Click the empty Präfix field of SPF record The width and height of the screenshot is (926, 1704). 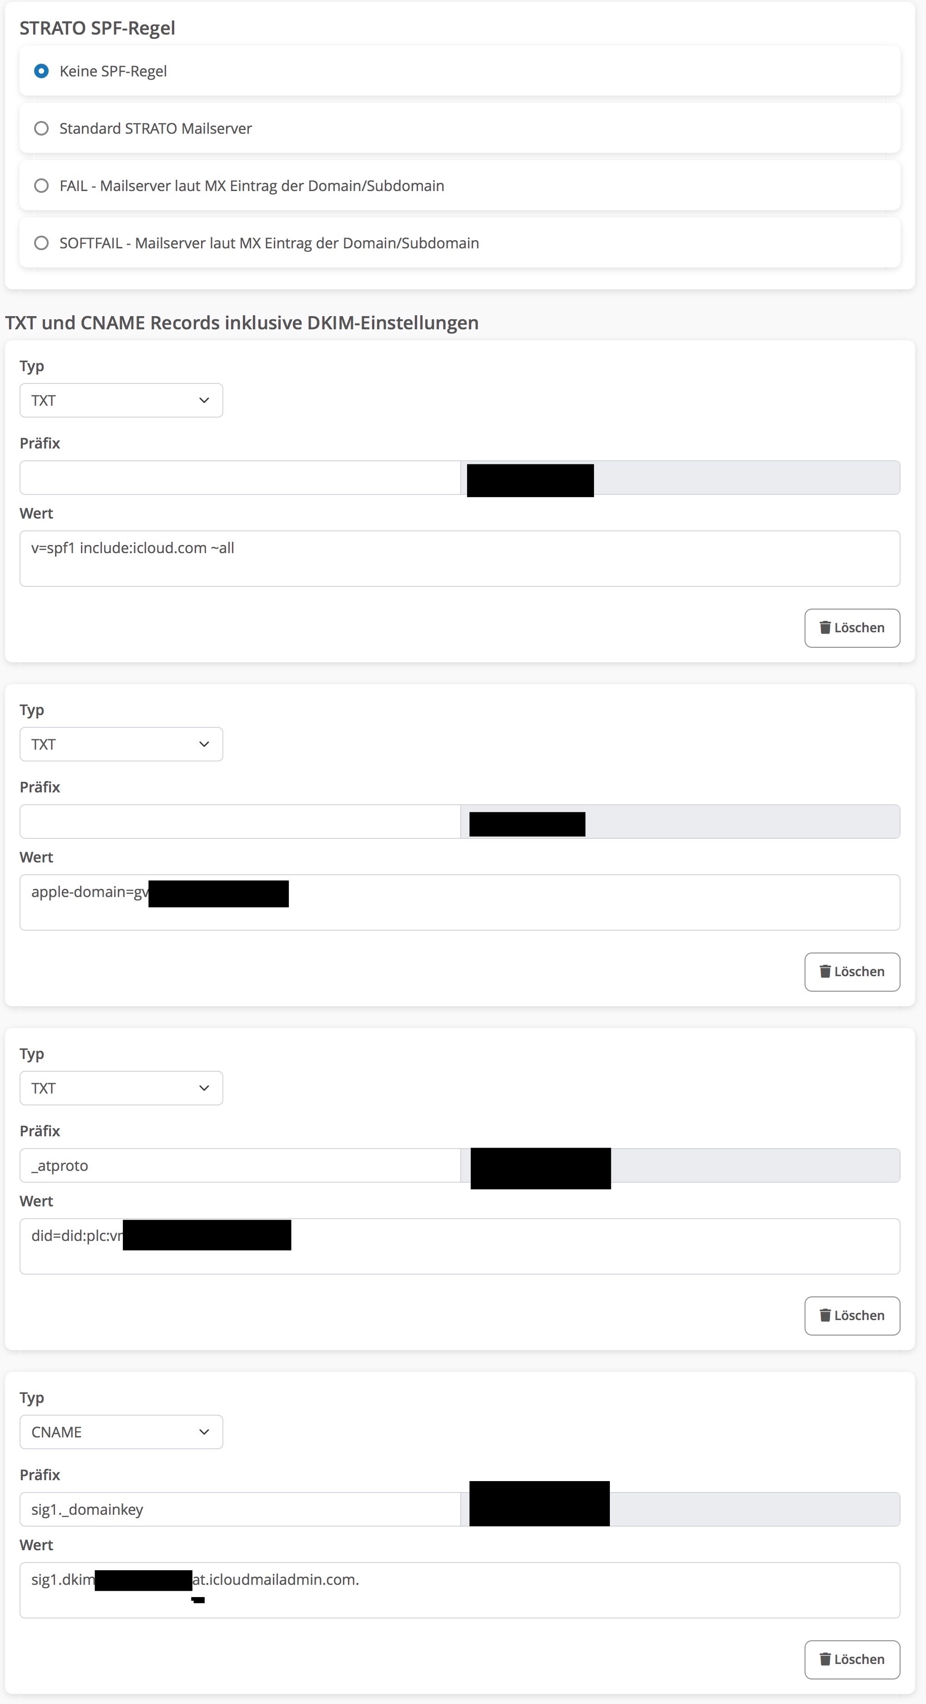click(x=240, y=478)
